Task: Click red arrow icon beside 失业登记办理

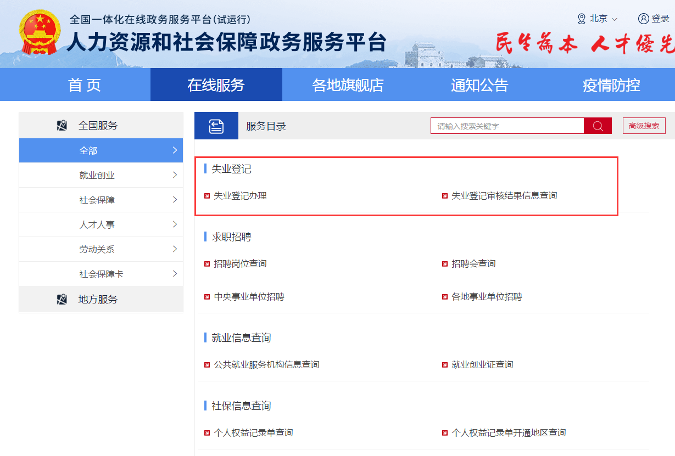Action: coord(207,196)
